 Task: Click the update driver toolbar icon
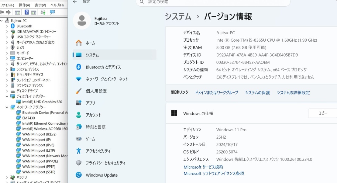point(43,12)
